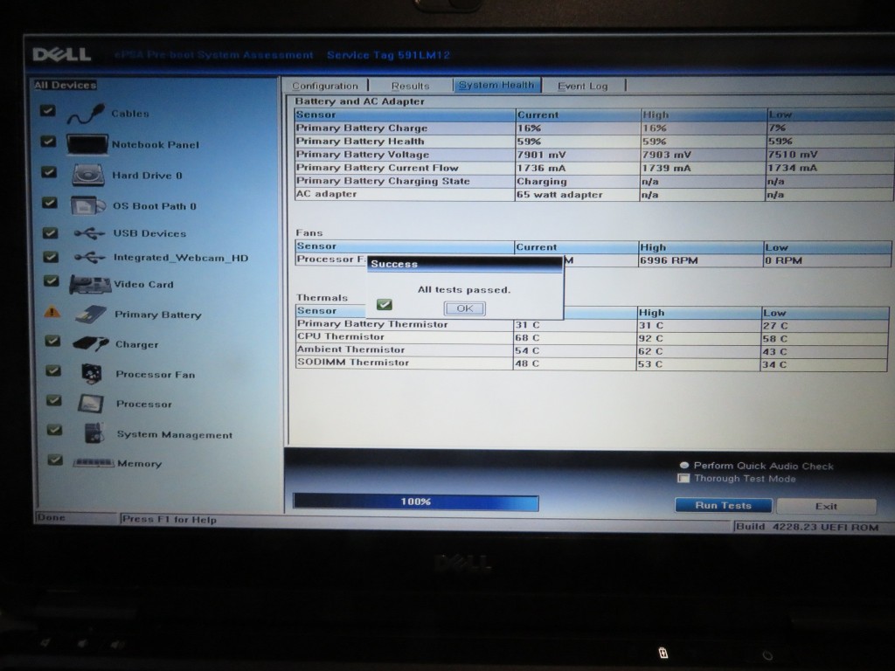The image size is (895, 671).
Task: Click the Run Tests button
Action: pos(723,506)
